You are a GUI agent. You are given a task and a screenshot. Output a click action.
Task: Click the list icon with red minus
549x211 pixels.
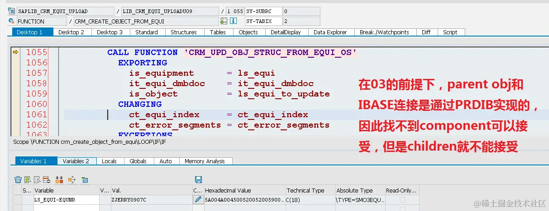(x=47, y=179)
